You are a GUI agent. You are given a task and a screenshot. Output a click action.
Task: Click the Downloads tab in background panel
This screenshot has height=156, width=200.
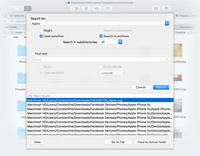10,27
